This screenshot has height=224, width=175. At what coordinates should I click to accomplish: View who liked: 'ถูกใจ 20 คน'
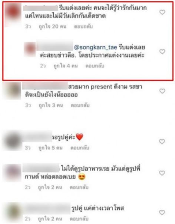(x=53, y=26)
